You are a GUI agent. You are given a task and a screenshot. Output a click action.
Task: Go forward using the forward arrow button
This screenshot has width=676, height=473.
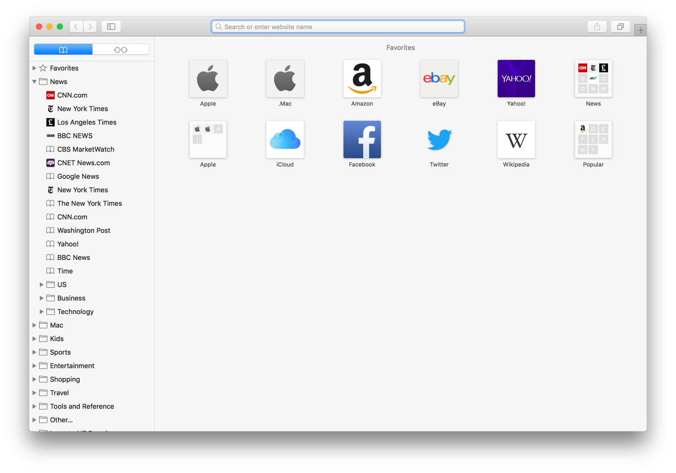[x=90, y=27]
